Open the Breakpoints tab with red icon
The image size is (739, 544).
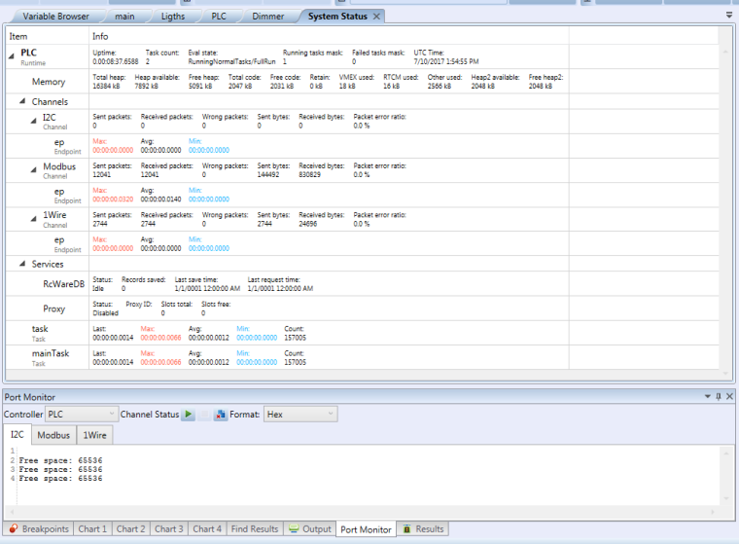pos(38,529)
